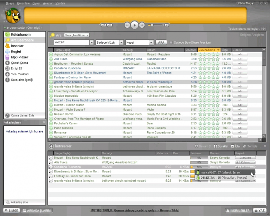Open En iyi 25 playlist
This screenshot has width=270, height=216.
(25, 68)
